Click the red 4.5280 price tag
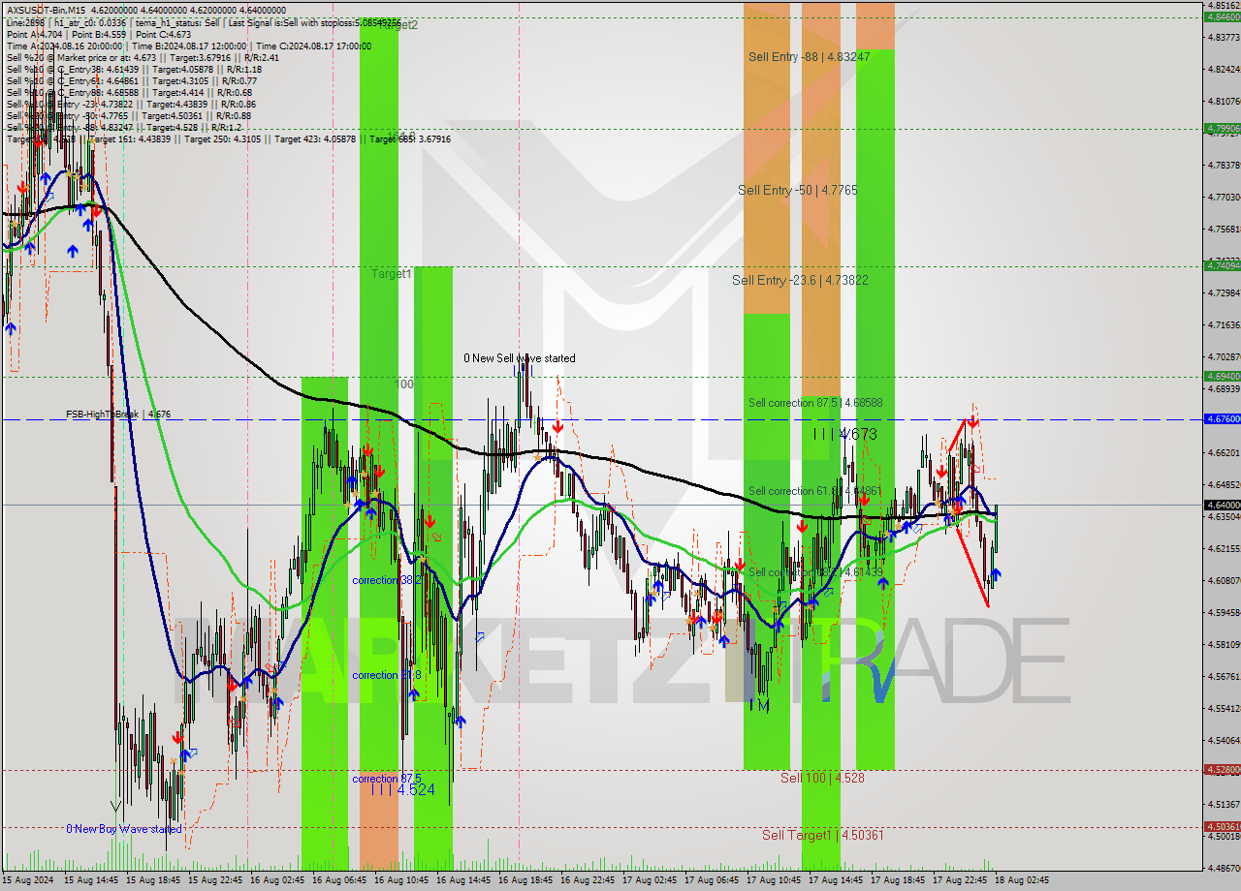 point(1222,770)
